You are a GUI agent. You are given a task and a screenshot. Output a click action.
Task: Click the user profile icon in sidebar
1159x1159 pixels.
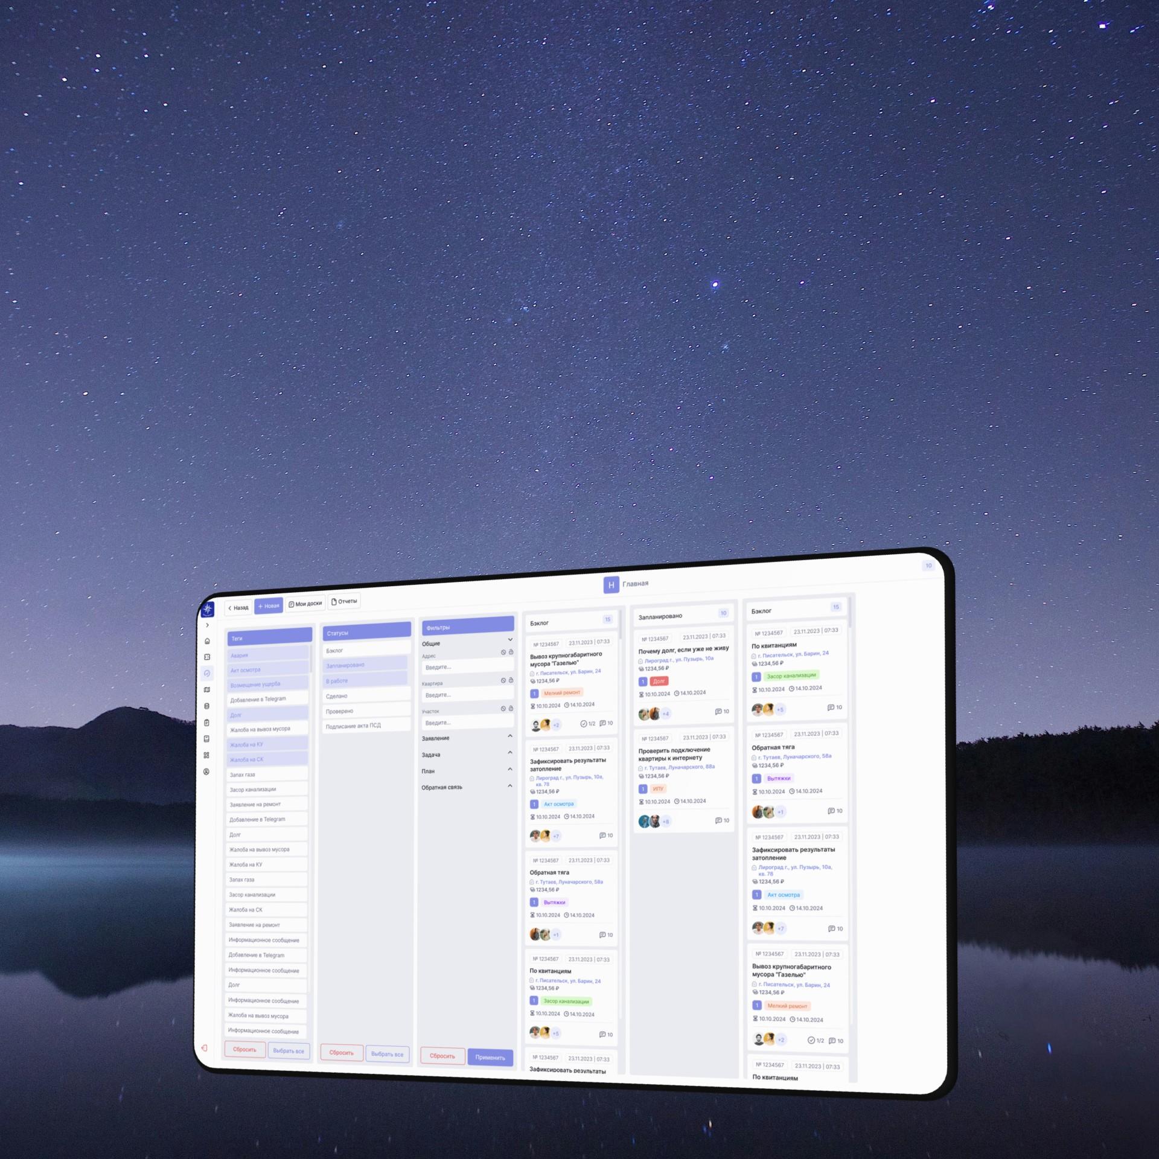coord(206,771)
